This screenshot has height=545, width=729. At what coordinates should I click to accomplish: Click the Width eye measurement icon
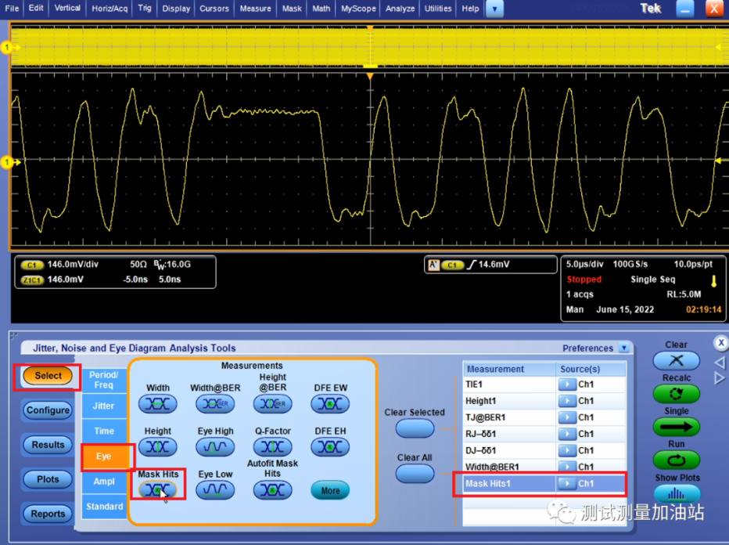pos(157,404)
